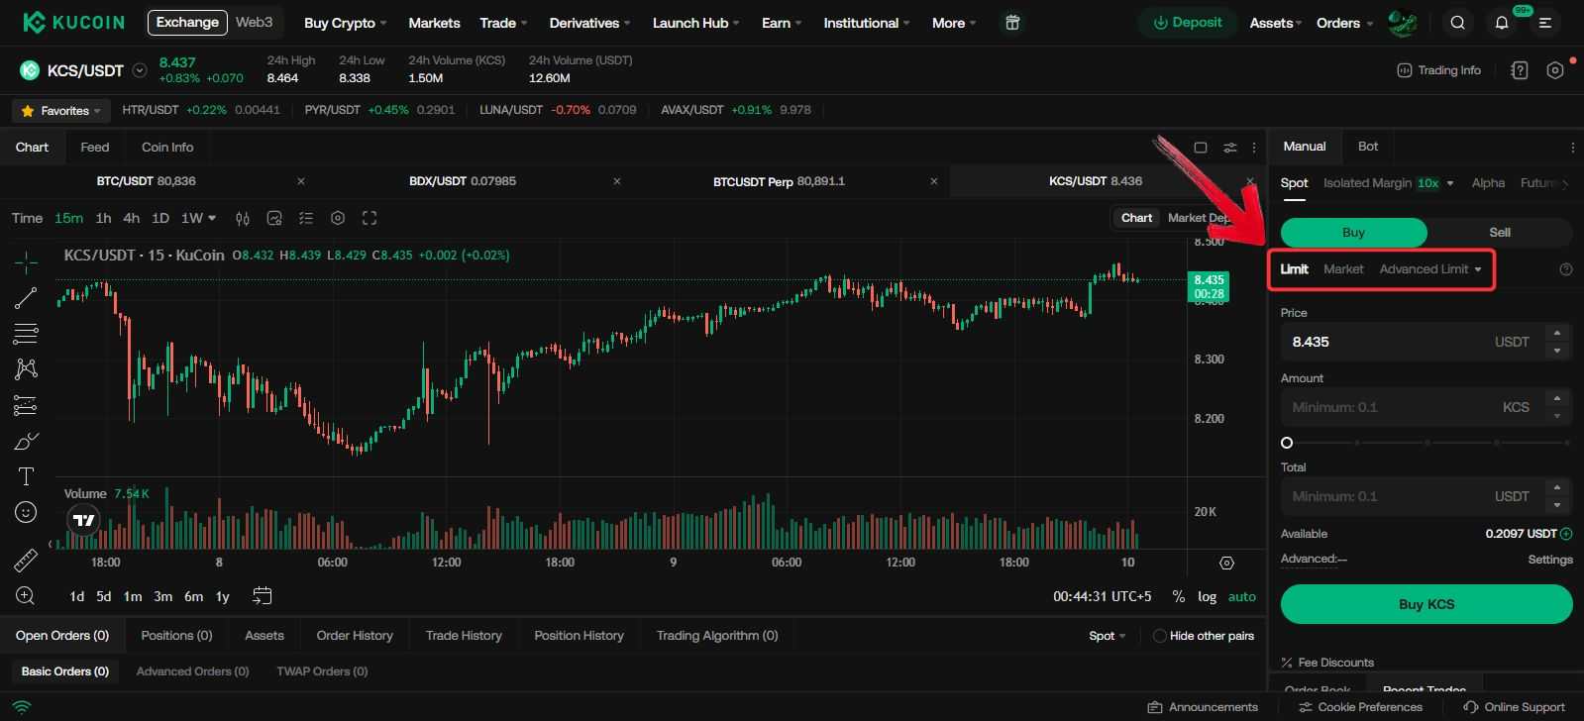Image resolution: width=1584 pixels, height=721 pixels.
Task: Toggle Hide other pairs option
Action: point(1204,636)
